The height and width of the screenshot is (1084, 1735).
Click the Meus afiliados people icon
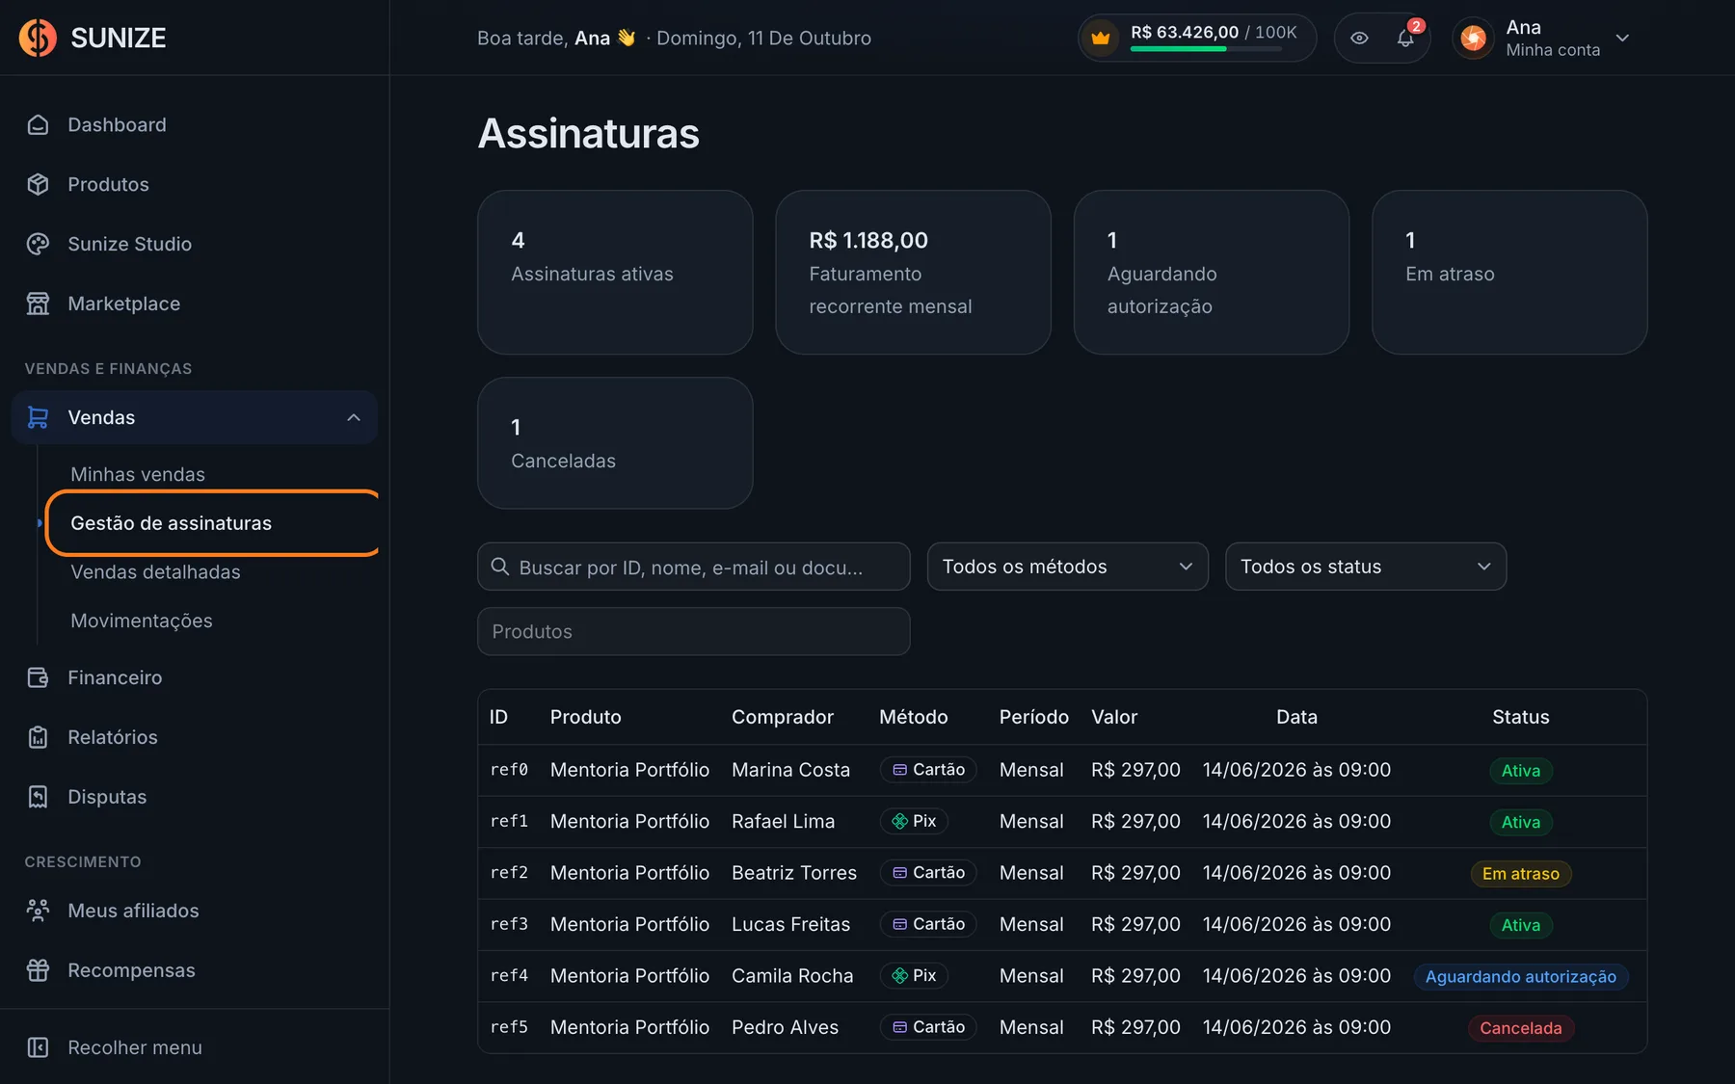coord(38,911)
